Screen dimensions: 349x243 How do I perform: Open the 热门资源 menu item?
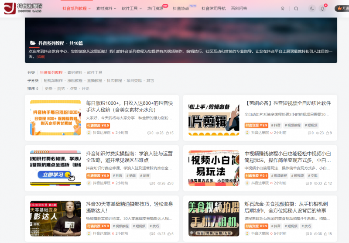tap(156, 8)
